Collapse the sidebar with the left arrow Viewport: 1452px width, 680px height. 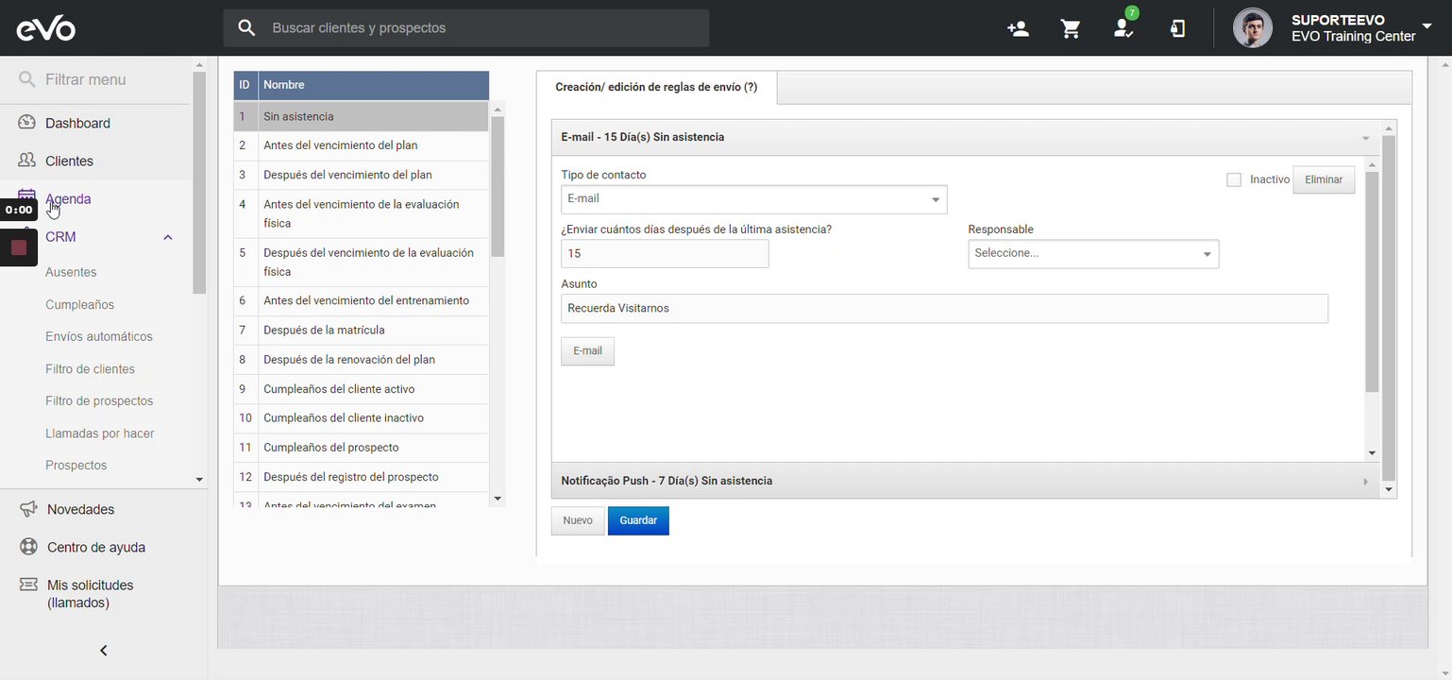(x=104, y=651)
